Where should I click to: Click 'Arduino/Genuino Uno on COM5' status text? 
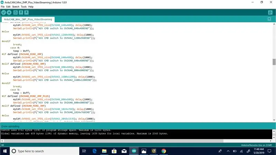256,145
